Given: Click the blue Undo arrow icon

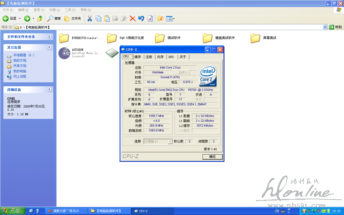Looking at the screenshot, I should [141, 18].
